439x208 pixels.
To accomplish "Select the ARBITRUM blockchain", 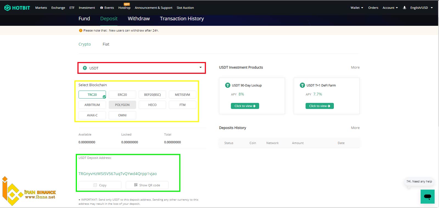I will coord(92,105).
